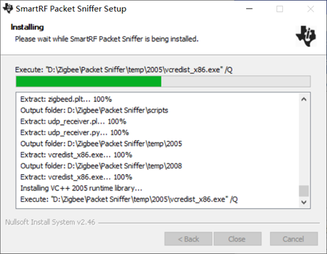The height and width of the screenshot is (254, 327).
Task: Minimize the SmartRF Packet Sniffer Setup window
Action: pyautogui.click(x=250, y=9)
